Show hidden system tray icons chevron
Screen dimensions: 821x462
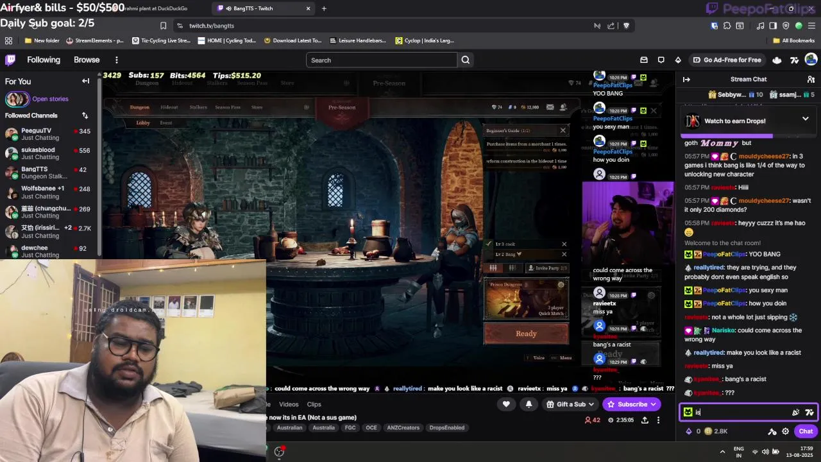tap(722, 451)
